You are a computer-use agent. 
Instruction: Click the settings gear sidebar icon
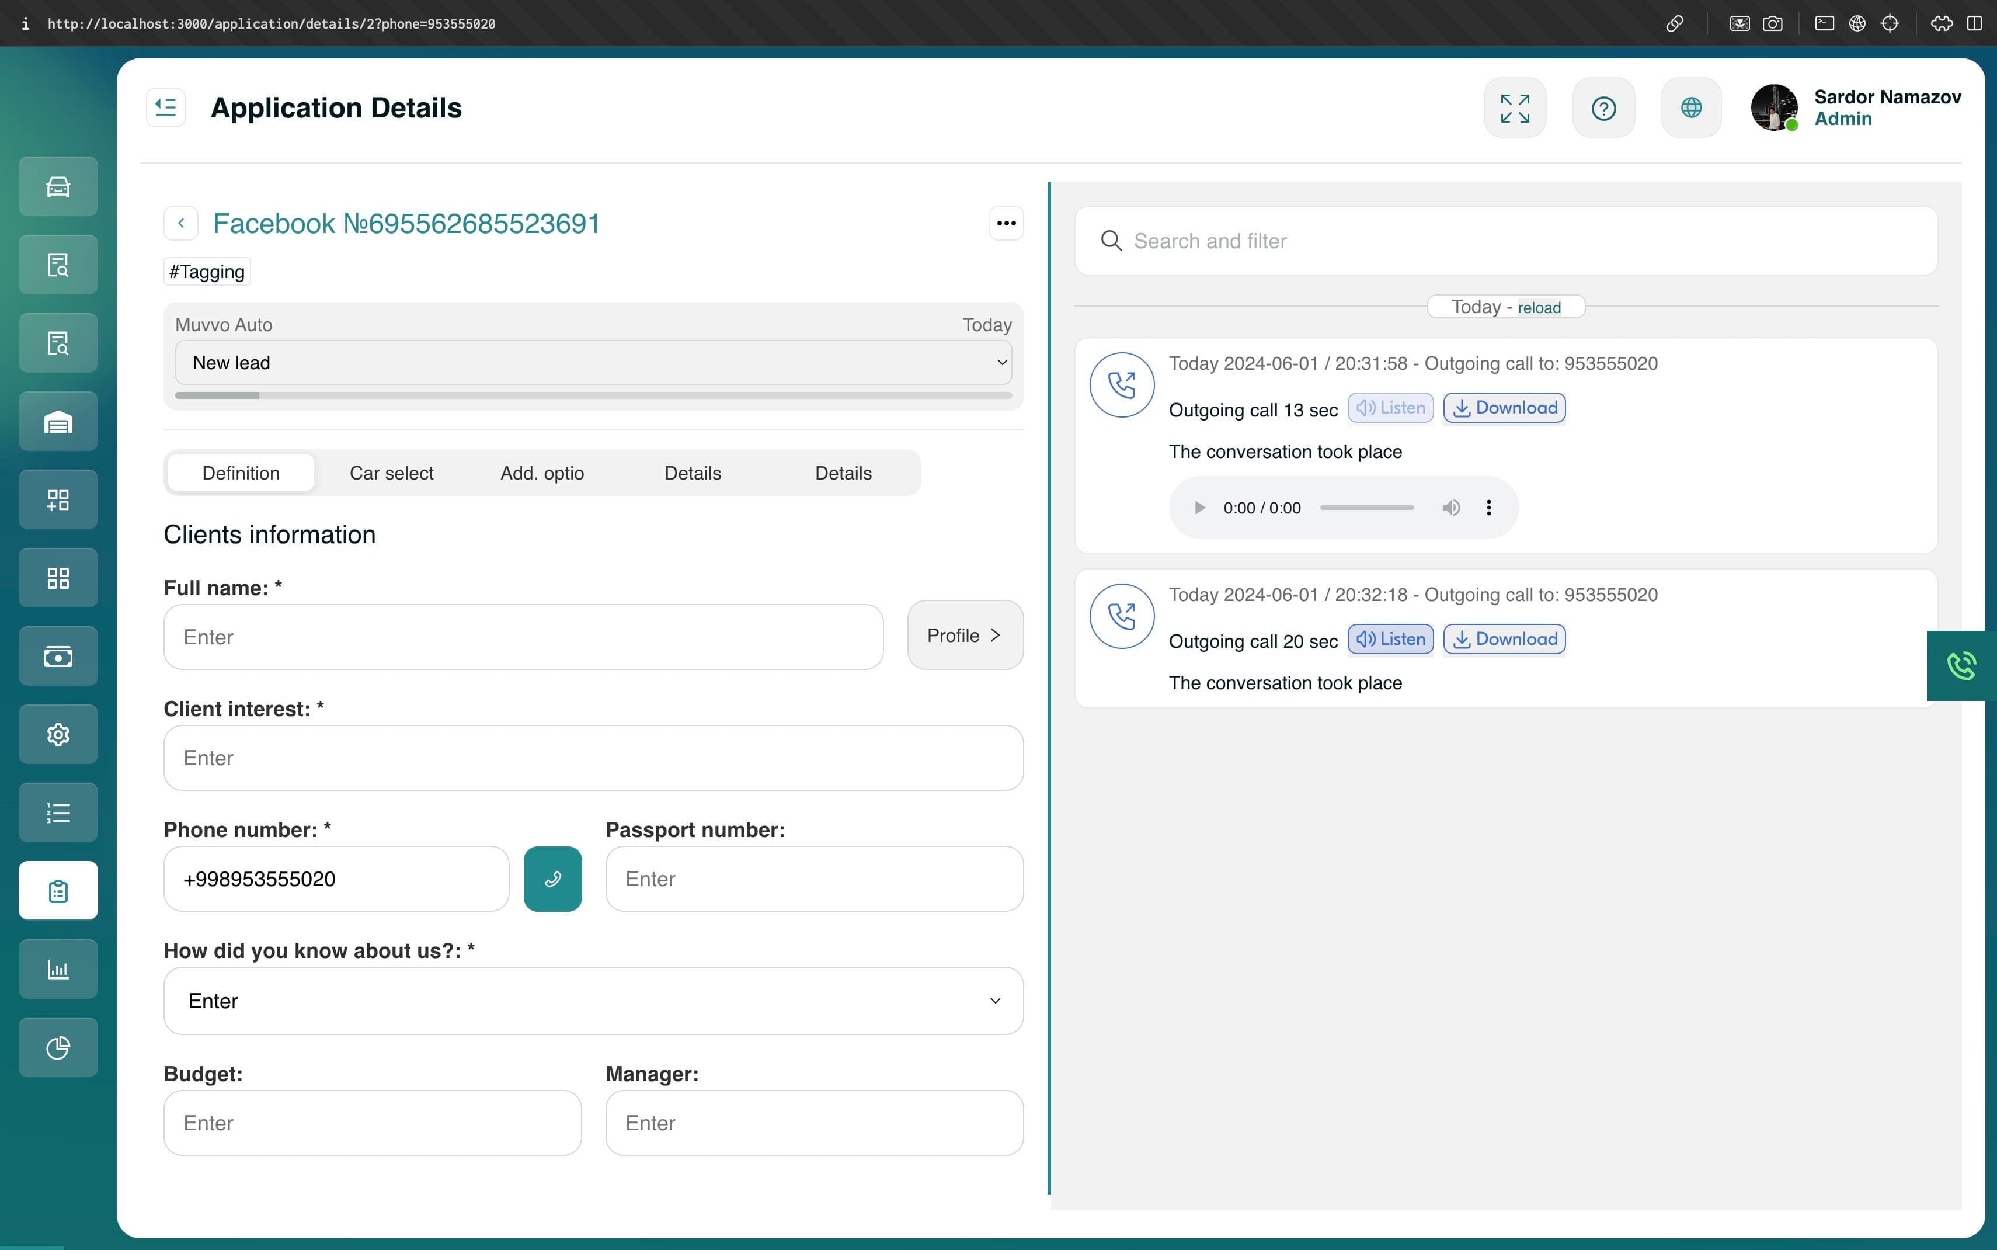coord(58,734)
